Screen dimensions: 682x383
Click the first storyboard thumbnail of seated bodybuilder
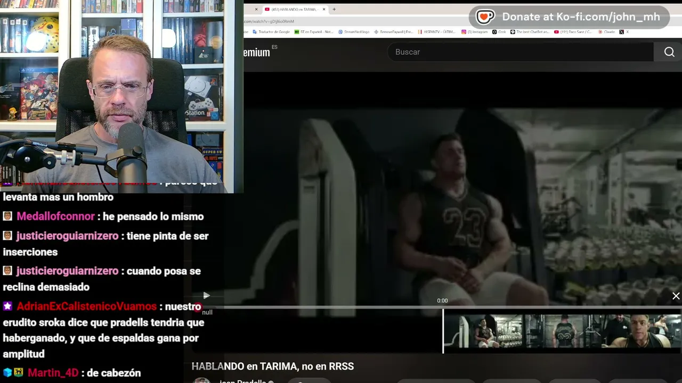(x=484, y=331)
